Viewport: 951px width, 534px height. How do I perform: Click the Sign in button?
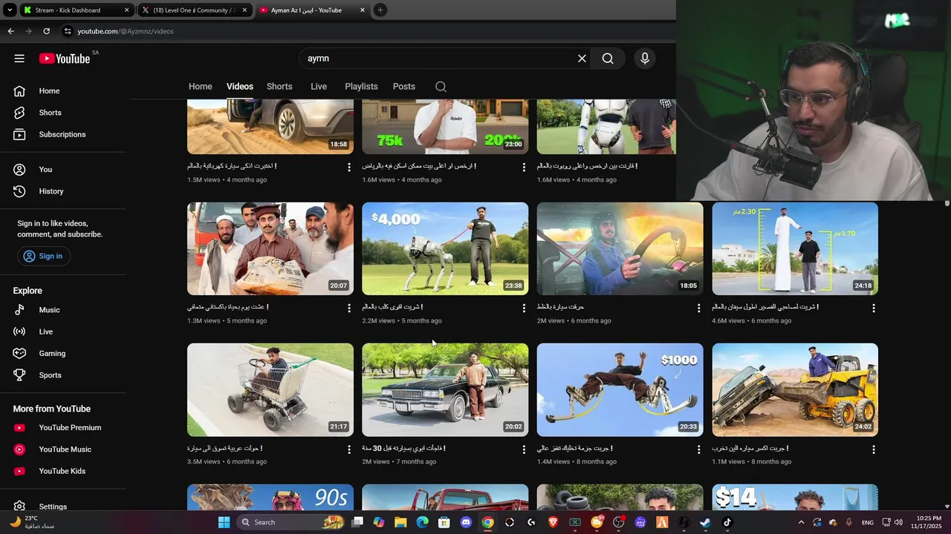click(x=42, y=256)
